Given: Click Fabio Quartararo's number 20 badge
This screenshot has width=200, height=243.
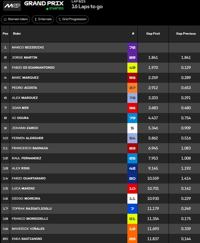Looking at the screenshot, I should pyautogui.click(x=132, y=178).
